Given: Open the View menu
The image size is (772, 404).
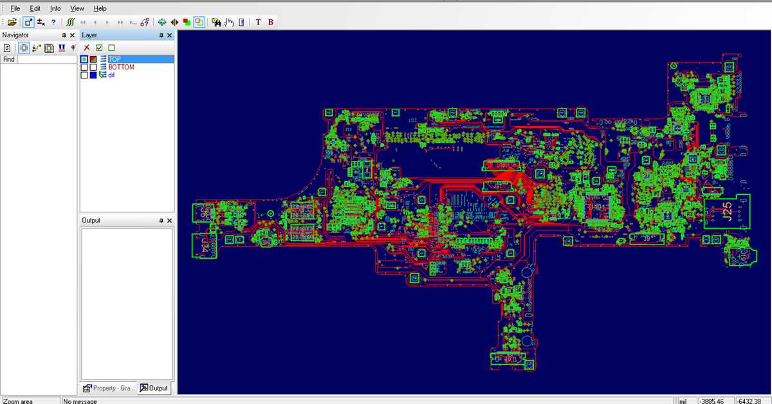Looking at the screenshot, I should (x=77, y=8).
